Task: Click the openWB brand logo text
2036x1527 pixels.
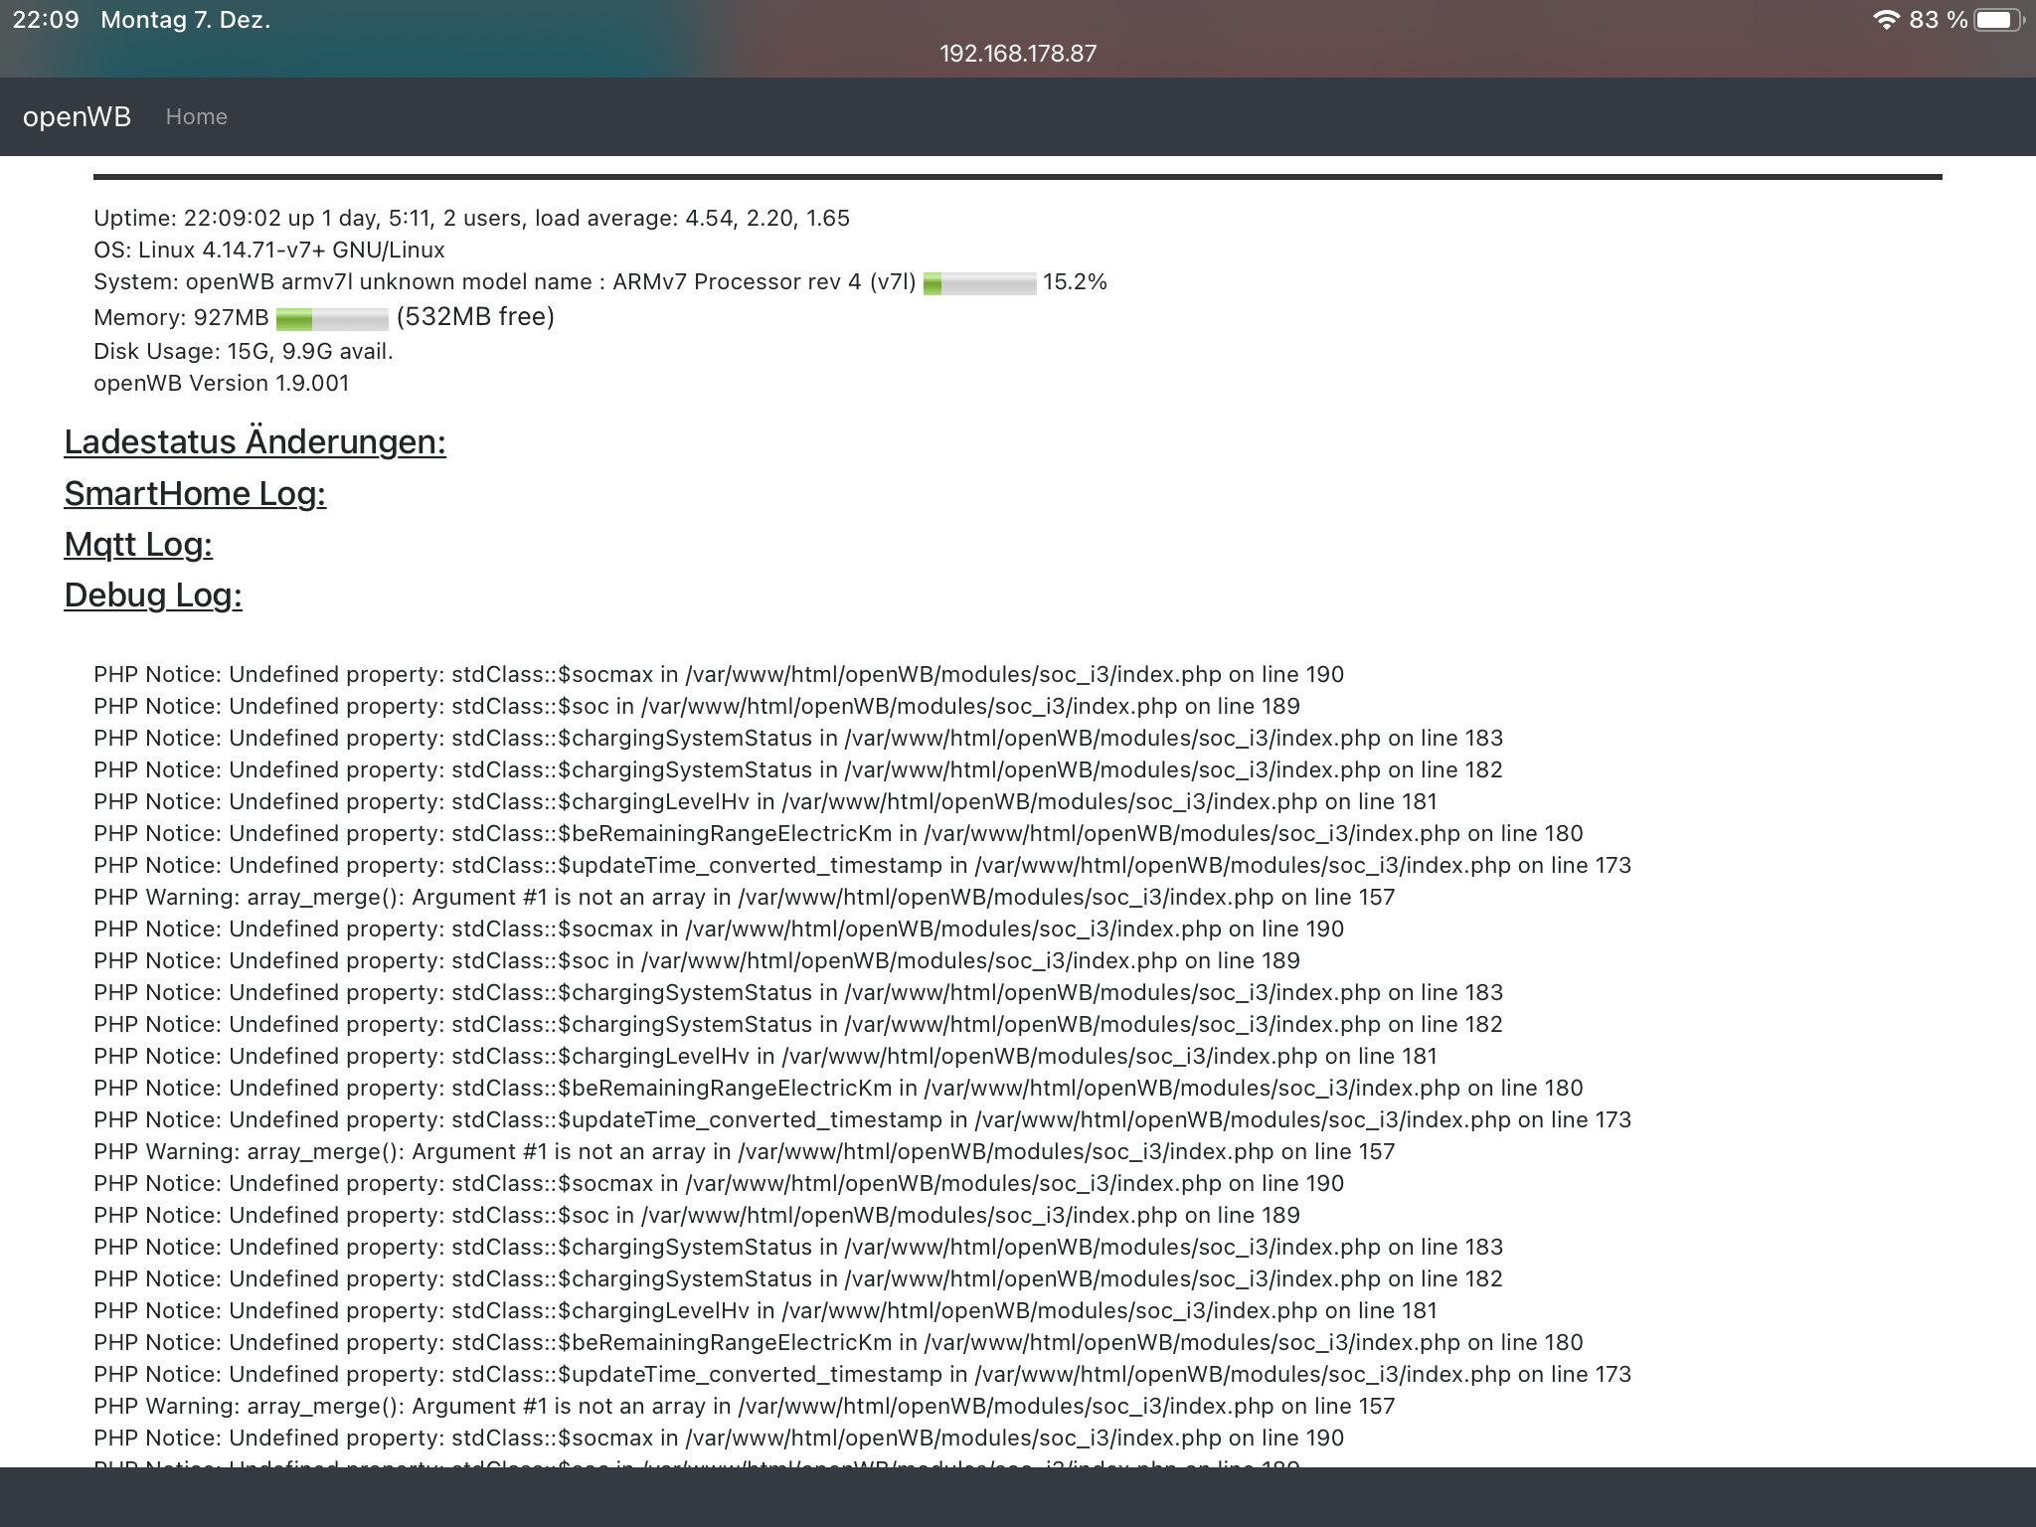Action: pyautogui.click(x=77, y=116)
